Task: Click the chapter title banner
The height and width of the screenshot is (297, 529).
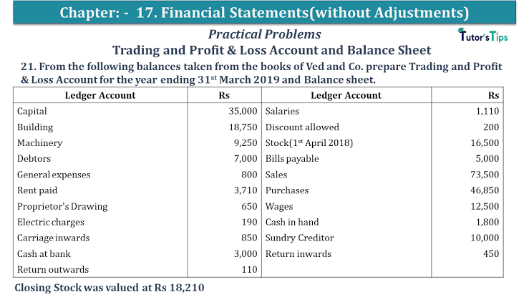Action: 264,12
